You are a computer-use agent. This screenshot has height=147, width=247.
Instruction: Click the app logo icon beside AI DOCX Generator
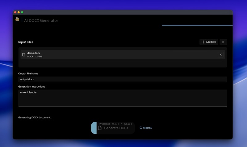tap(17, 19)
